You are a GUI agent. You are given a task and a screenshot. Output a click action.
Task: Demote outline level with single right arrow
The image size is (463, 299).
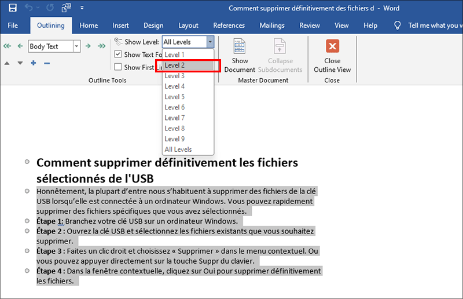click(x=88, y=46)
